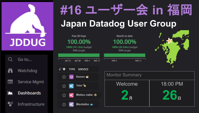Click the Dashboards chart icon
199x113 pixels.
(x=10, y=93)
